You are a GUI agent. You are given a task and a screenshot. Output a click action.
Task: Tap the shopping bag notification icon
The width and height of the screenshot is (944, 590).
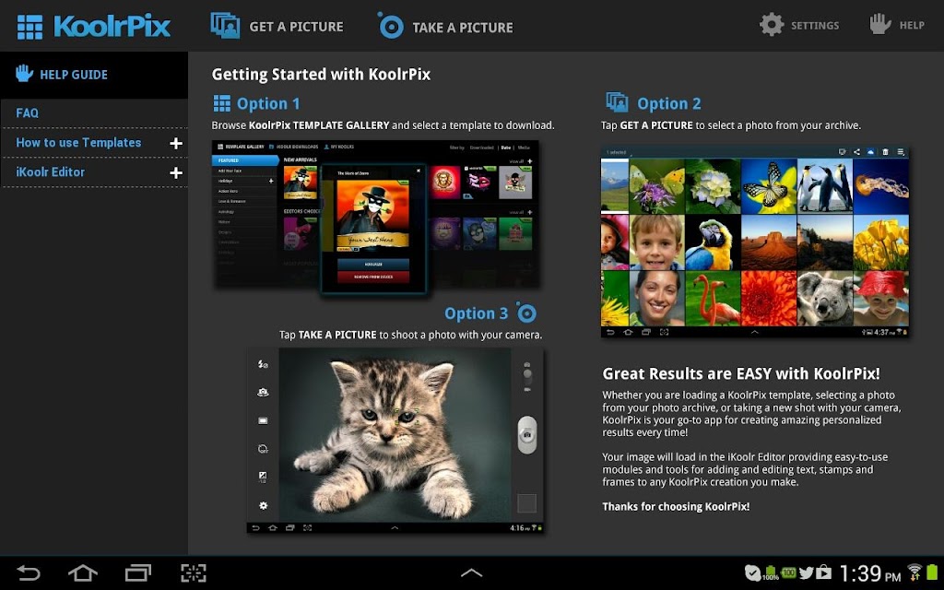tap(823, 572)
